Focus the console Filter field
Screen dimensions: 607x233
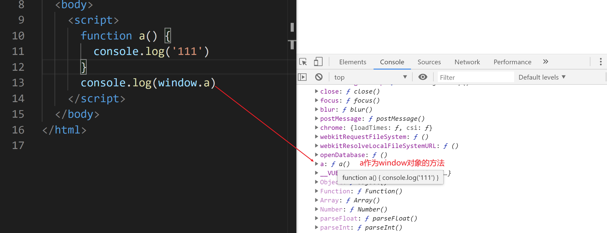476,77
